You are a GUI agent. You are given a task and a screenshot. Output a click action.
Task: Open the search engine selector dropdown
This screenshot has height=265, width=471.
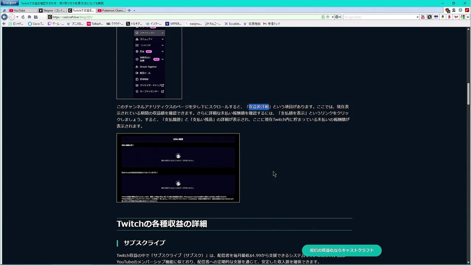pyautogui.click(x=337, y=17)
